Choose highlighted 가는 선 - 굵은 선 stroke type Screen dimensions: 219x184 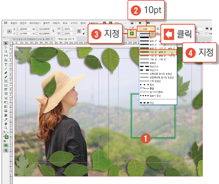point(158,52)
